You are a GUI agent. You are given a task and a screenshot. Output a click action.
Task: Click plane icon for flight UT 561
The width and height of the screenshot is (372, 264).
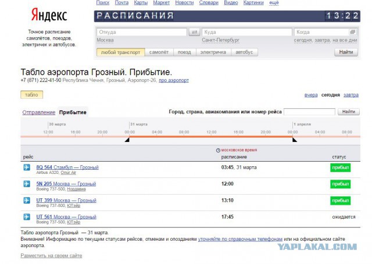click(x=27, y=217)
